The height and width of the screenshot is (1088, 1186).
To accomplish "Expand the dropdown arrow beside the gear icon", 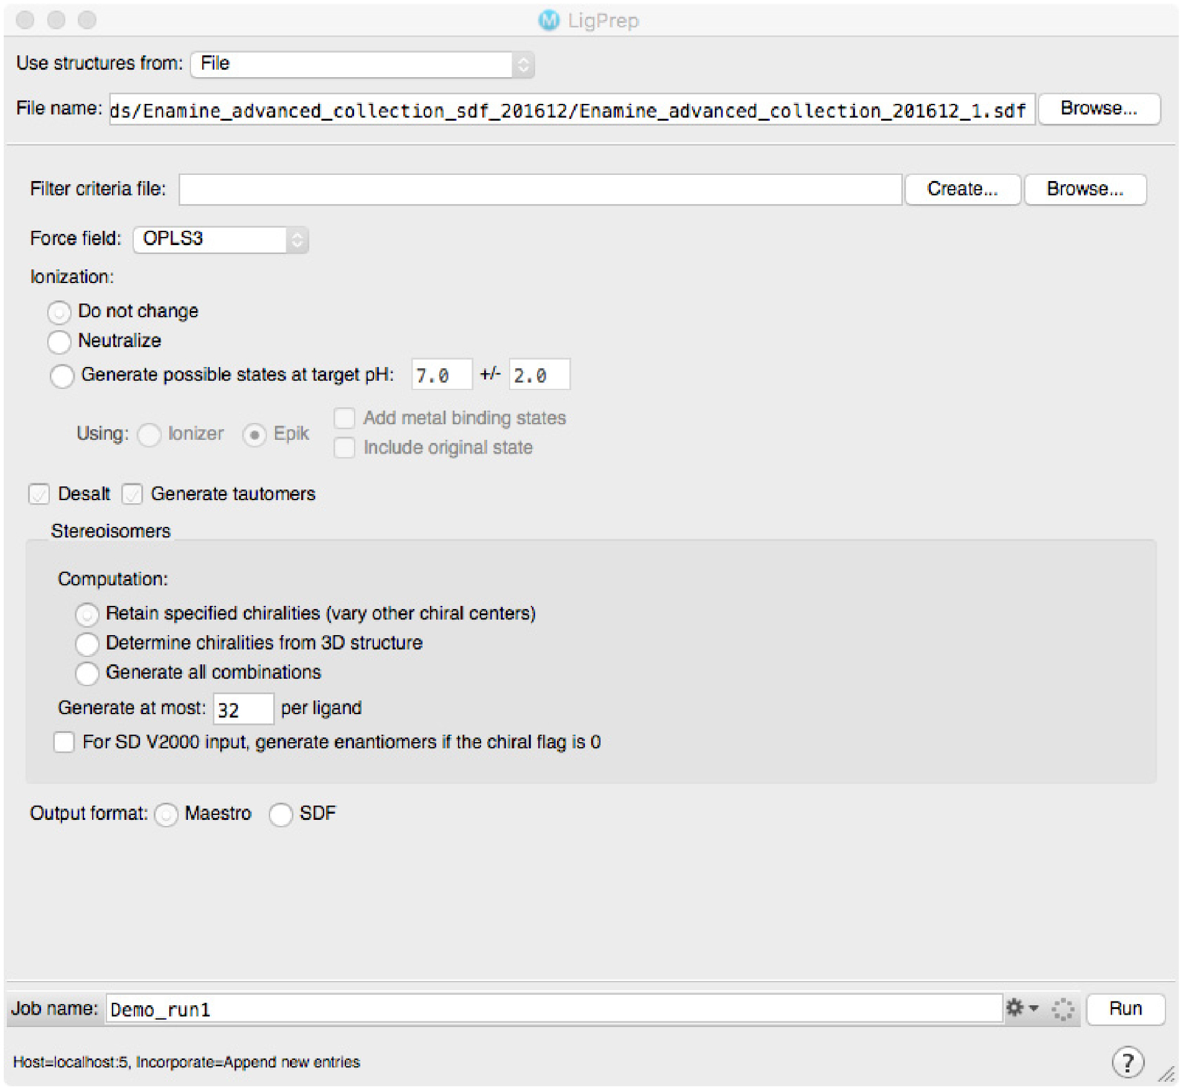I will point(1034,1008).
